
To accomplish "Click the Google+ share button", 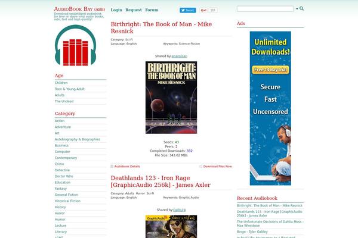I will pos(203,10).
